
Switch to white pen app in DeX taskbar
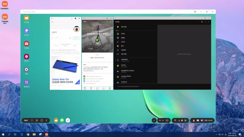point(68,120)
